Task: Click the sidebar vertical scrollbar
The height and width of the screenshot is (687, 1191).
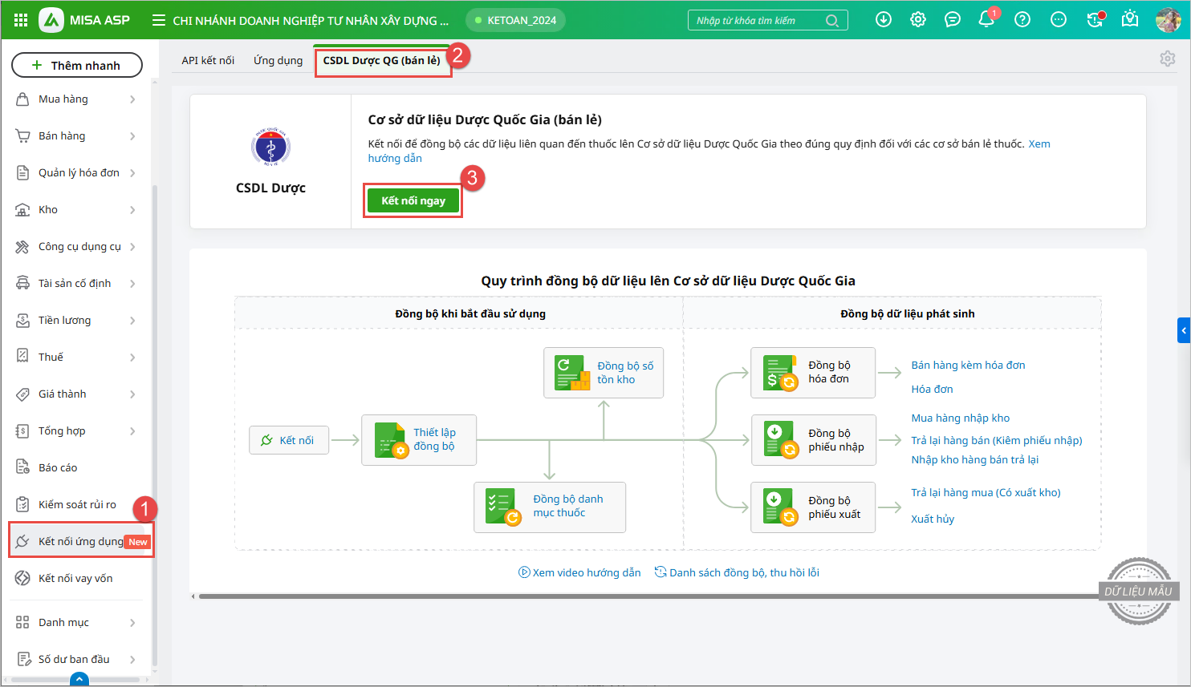Action: pyautogui.click(x=155, y=425)
